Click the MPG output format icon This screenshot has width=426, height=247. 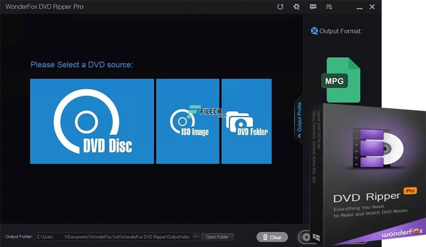pos(341,80)
